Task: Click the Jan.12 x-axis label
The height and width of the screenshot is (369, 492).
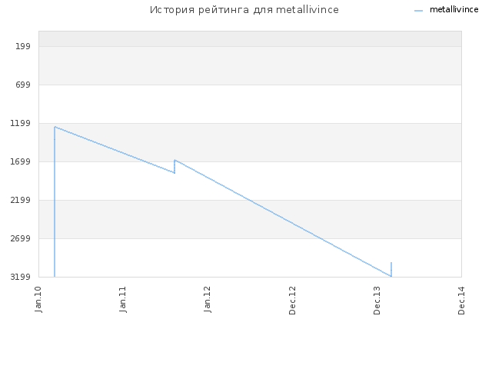Action: (208, 299)
